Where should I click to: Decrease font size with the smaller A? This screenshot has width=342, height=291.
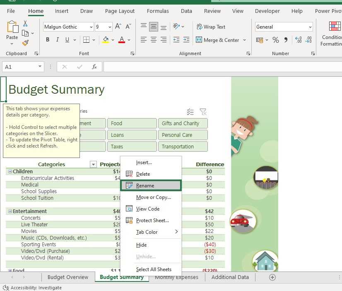(128, 27)
